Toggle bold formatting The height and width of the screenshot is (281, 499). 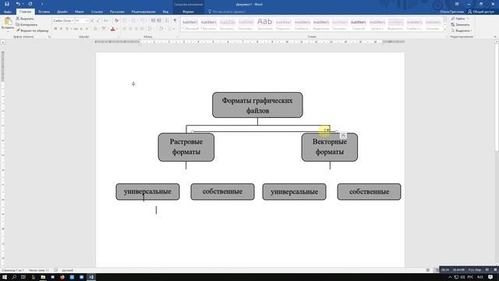55,29
